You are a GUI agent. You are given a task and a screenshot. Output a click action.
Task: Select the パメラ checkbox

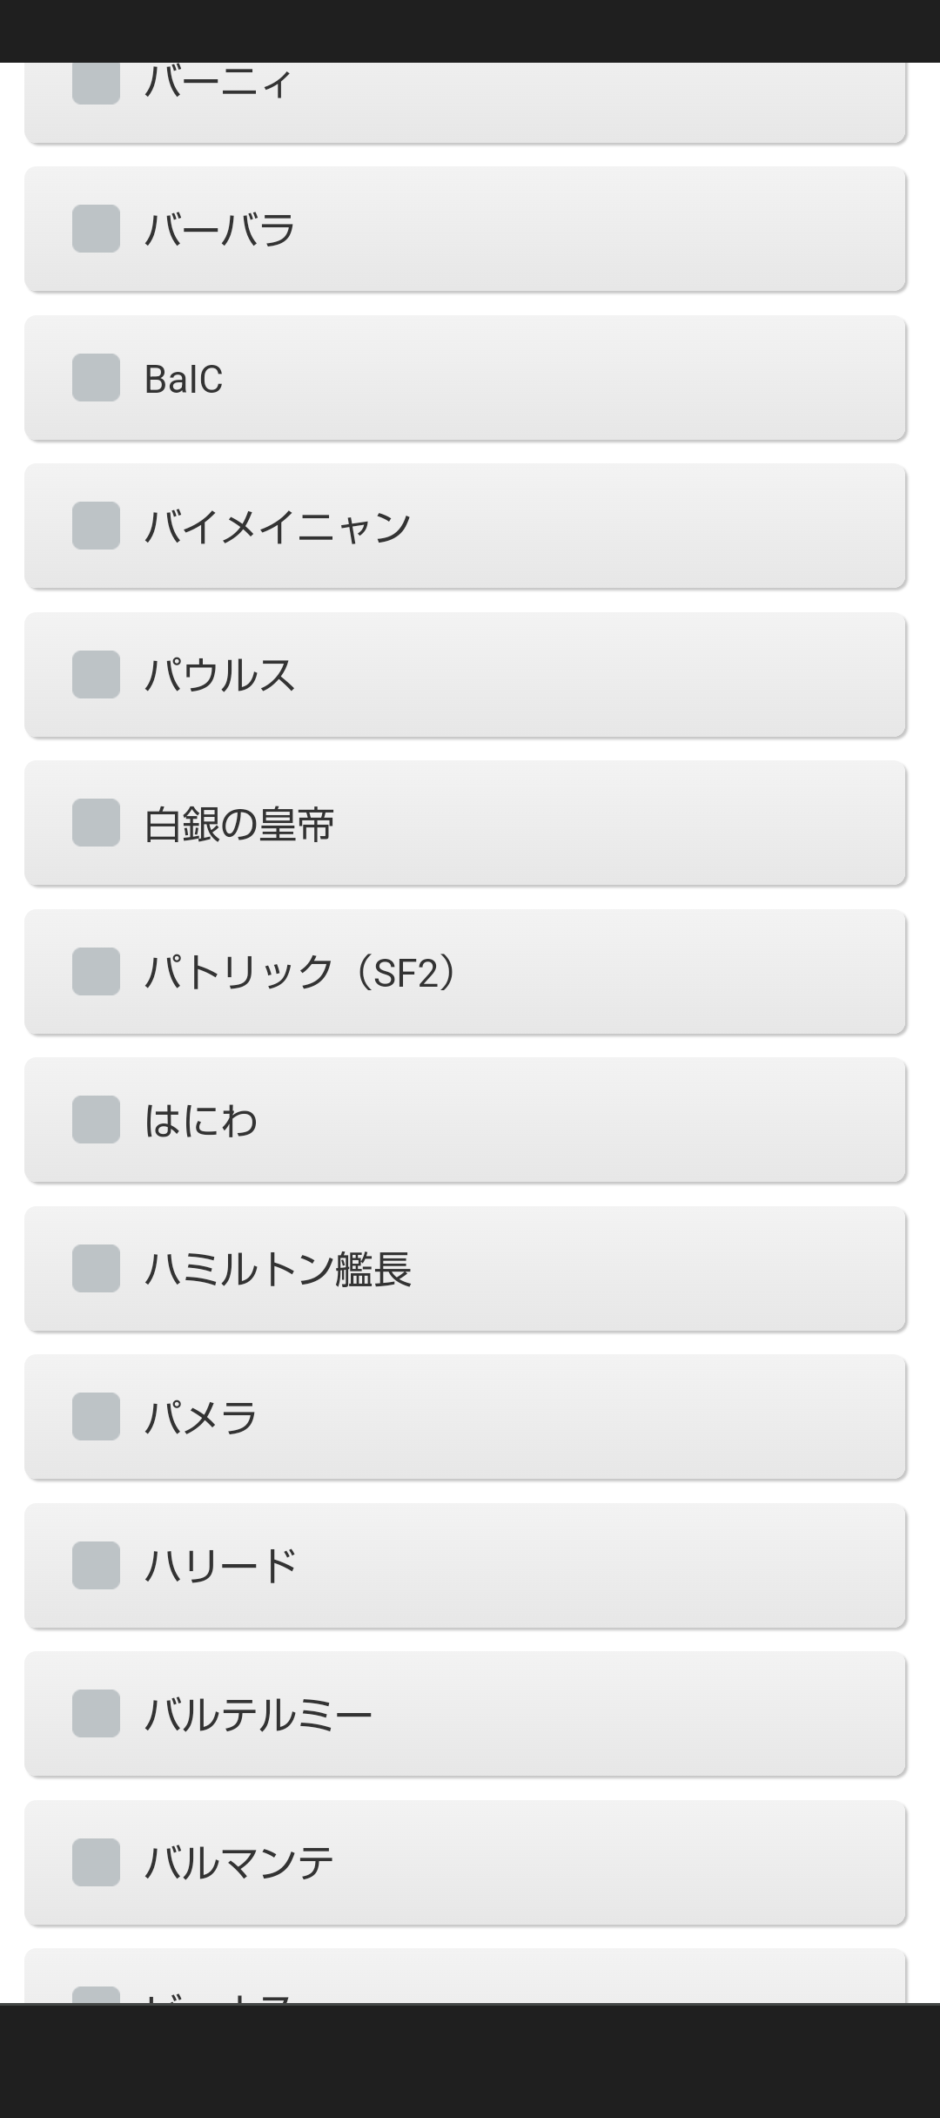click(96, 1417)
